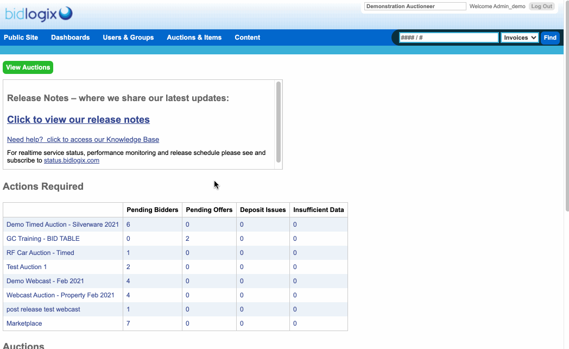Click deposit issues 0 for Marketplace
569x349 pixels.
tap(242, 323)
